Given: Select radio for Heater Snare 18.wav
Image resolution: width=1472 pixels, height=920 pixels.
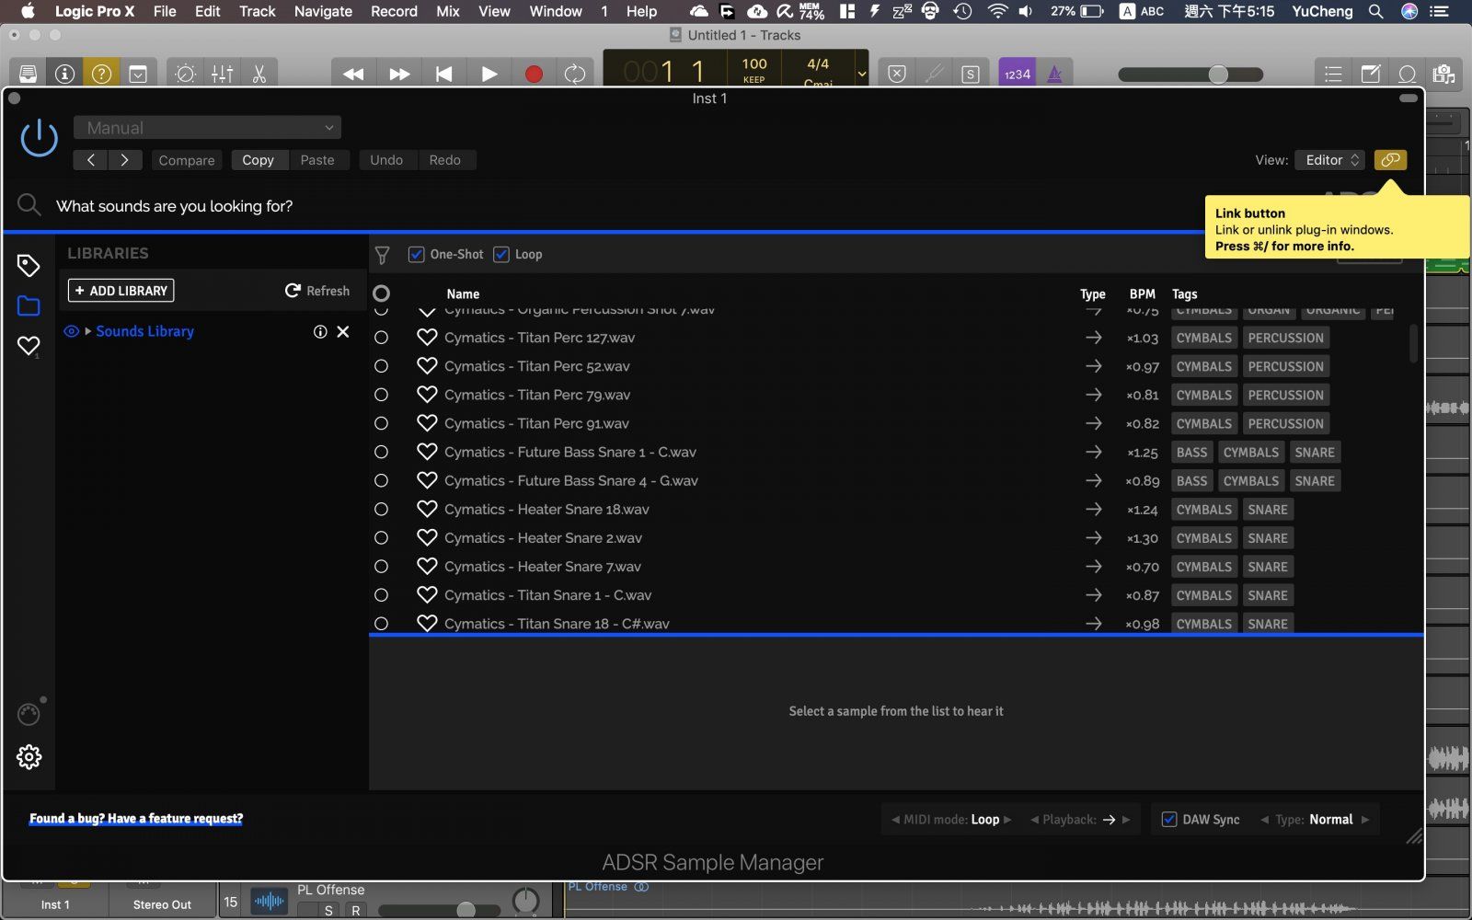Looking at the screenshot, I should [381, 510].
